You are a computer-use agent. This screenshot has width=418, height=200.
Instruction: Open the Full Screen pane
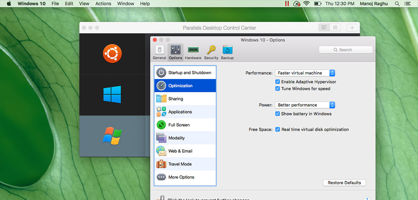tap(185, 125)
